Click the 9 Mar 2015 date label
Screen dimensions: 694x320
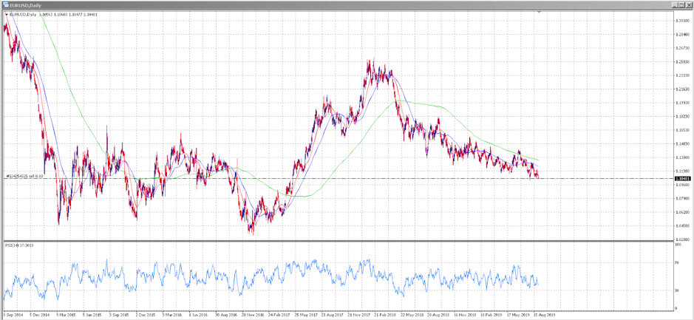[65, 316]
